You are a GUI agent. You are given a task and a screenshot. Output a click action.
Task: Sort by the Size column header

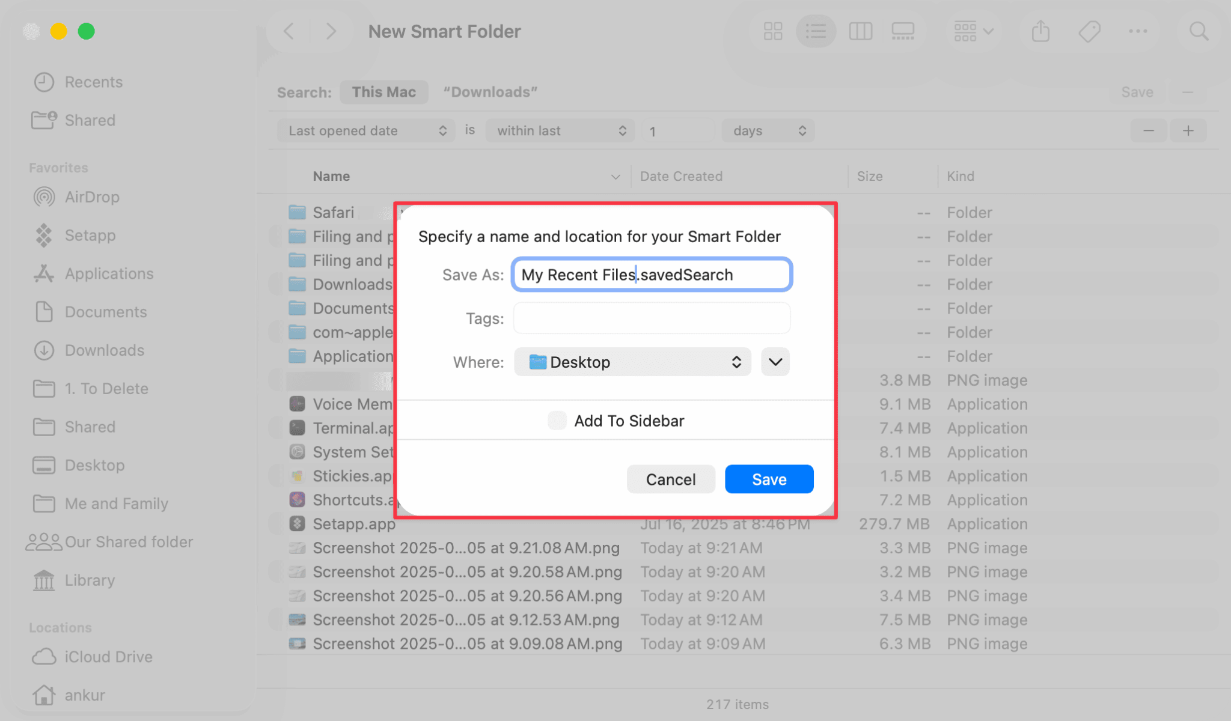[869, 176]
